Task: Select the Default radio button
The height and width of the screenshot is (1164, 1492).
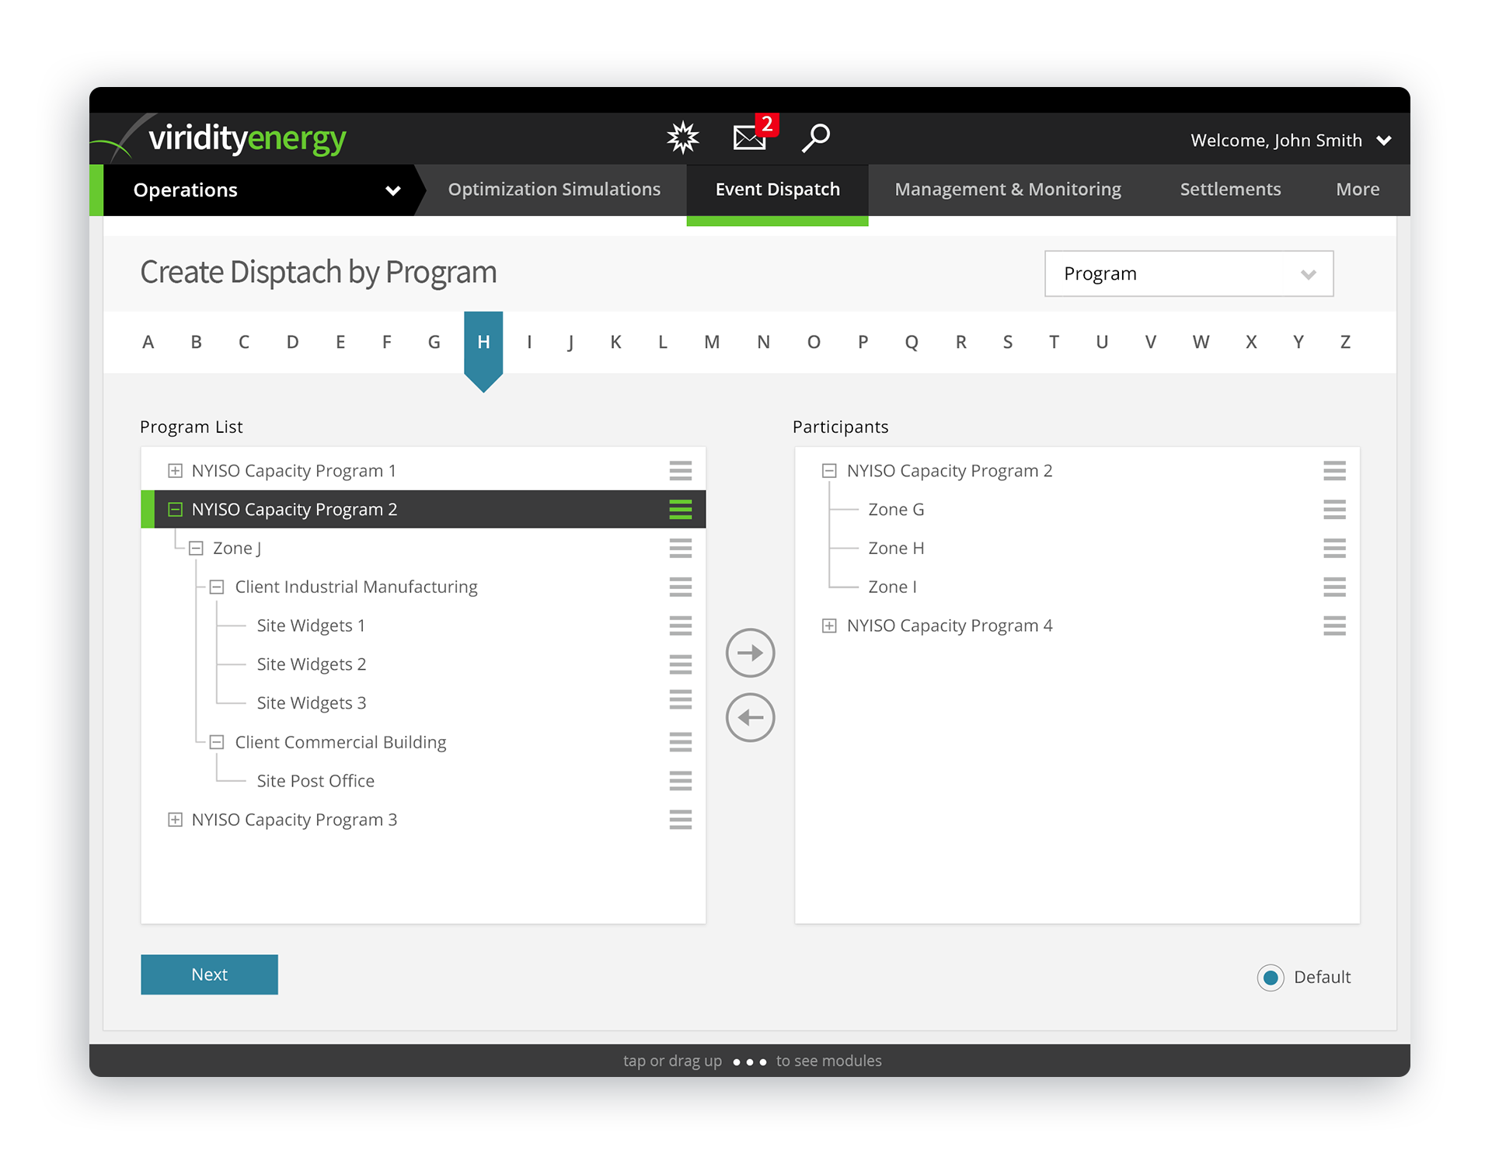Action: coord(1271,978)
